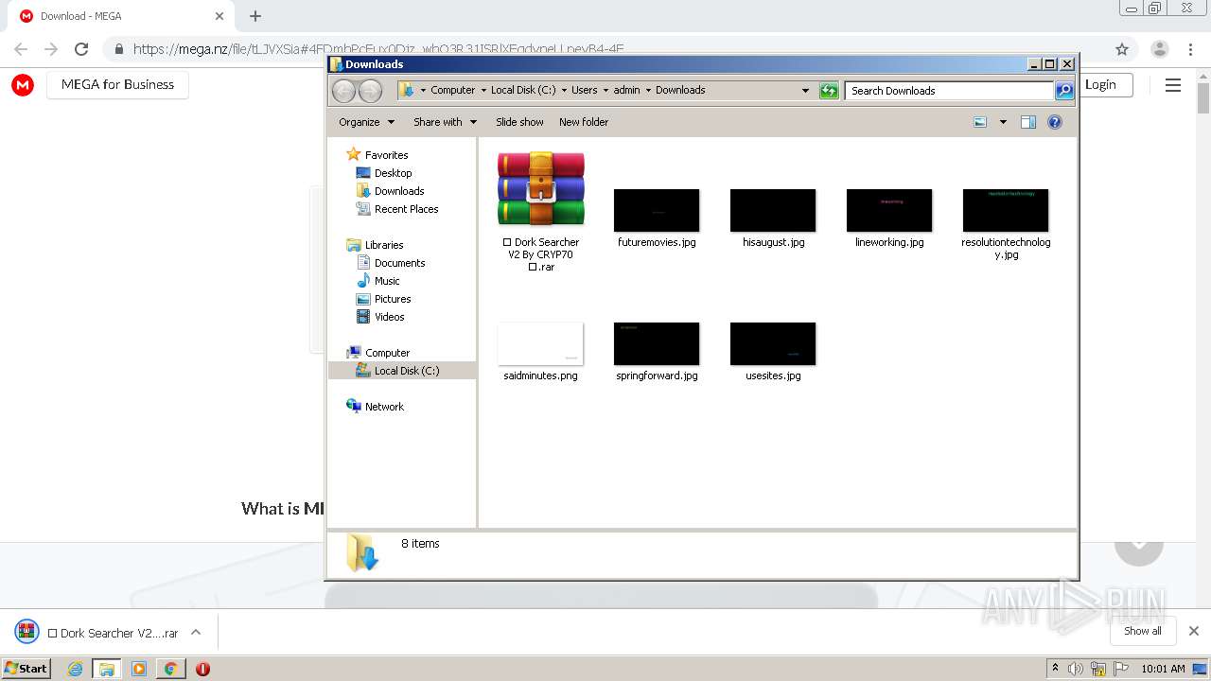Screen dimensions: 1211x681
Task: Click admin in the address breadcrumb
Action: [x=626, y=91]
